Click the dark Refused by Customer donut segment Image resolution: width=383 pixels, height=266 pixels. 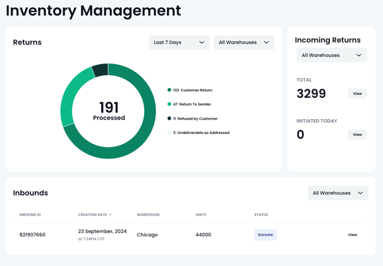[x=101, y=70]
